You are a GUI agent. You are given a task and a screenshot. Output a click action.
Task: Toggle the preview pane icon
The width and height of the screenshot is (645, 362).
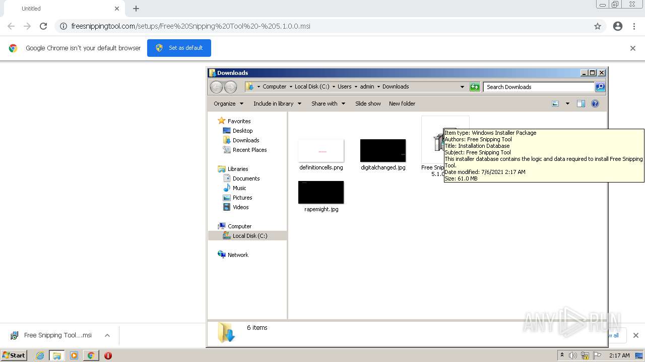pos(581,104)
